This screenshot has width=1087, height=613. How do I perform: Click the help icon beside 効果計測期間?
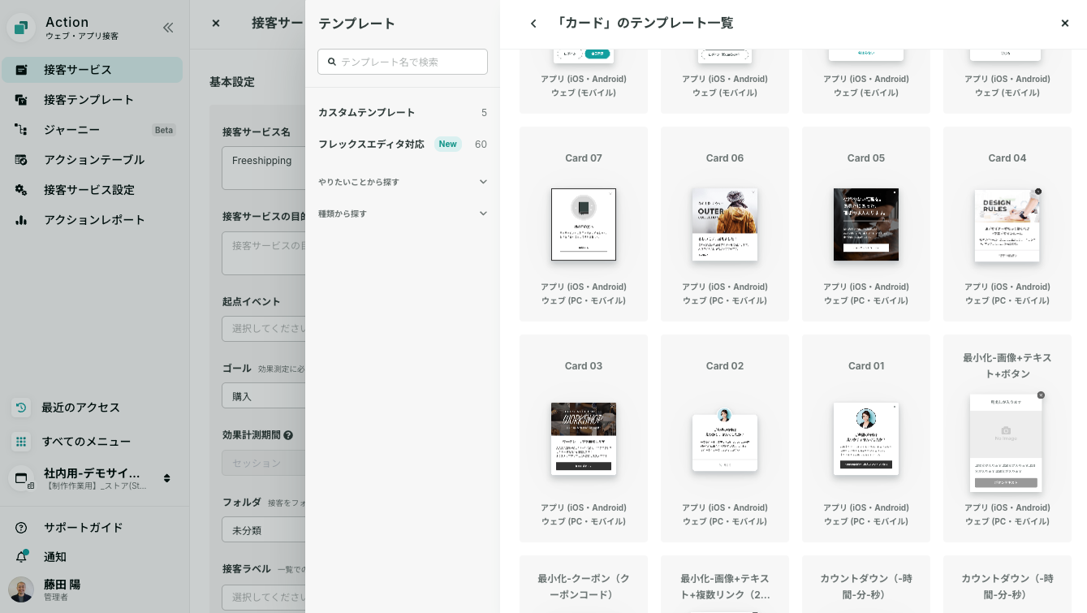(288, 435)
